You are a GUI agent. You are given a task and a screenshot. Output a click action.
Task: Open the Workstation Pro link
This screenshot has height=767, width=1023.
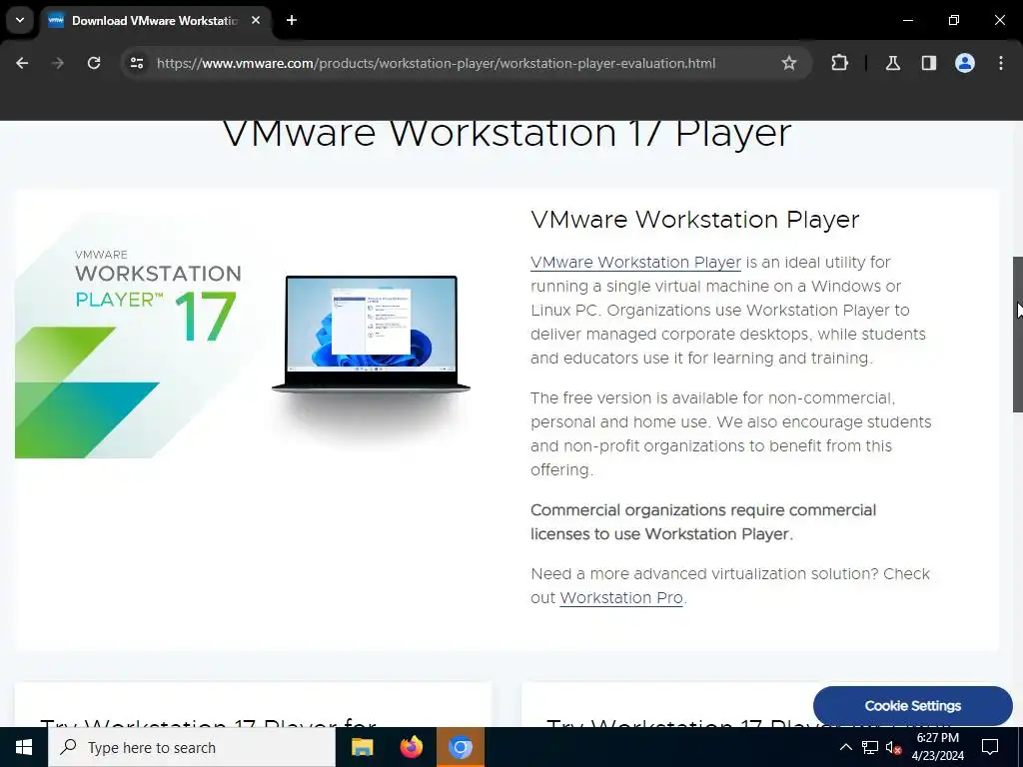pos(621,598)
